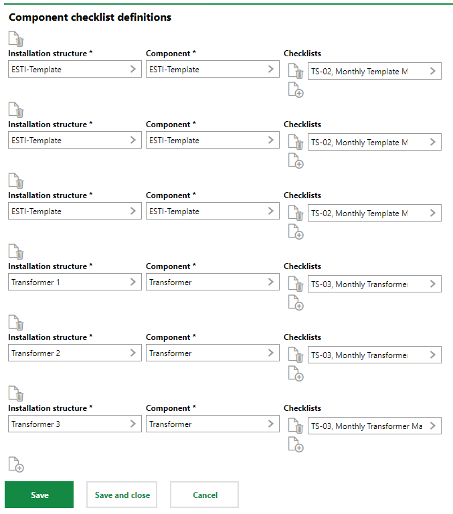Delete the Transformer 2 definition row
The image size is (453, 514).
pyautogui.click(x=16, y=323)
